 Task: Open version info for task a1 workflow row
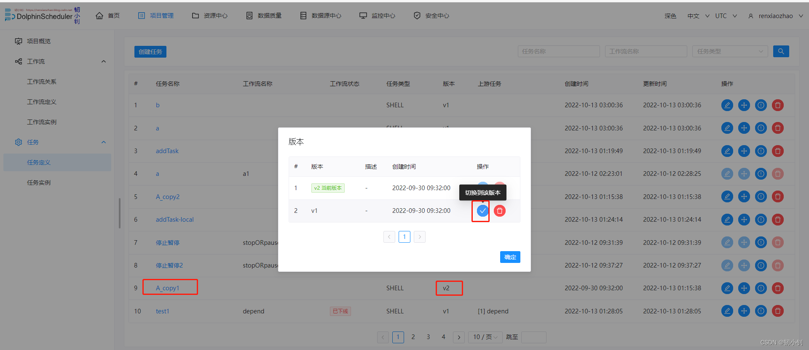pyautogui.click(x=761, y=174)
